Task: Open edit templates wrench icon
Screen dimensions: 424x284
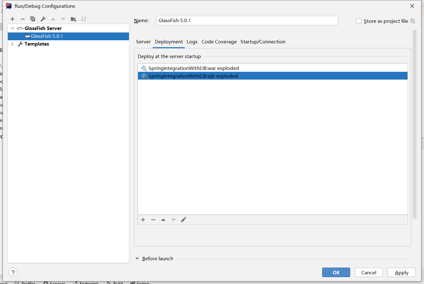Action: point(43,19)
